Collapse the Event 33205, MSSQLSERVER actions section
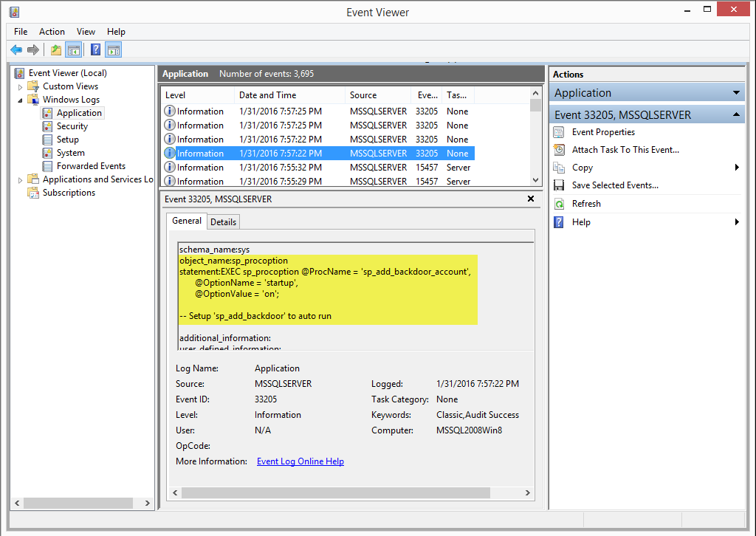The width and height of the screenshot is (756, 536). coord(736,114)
